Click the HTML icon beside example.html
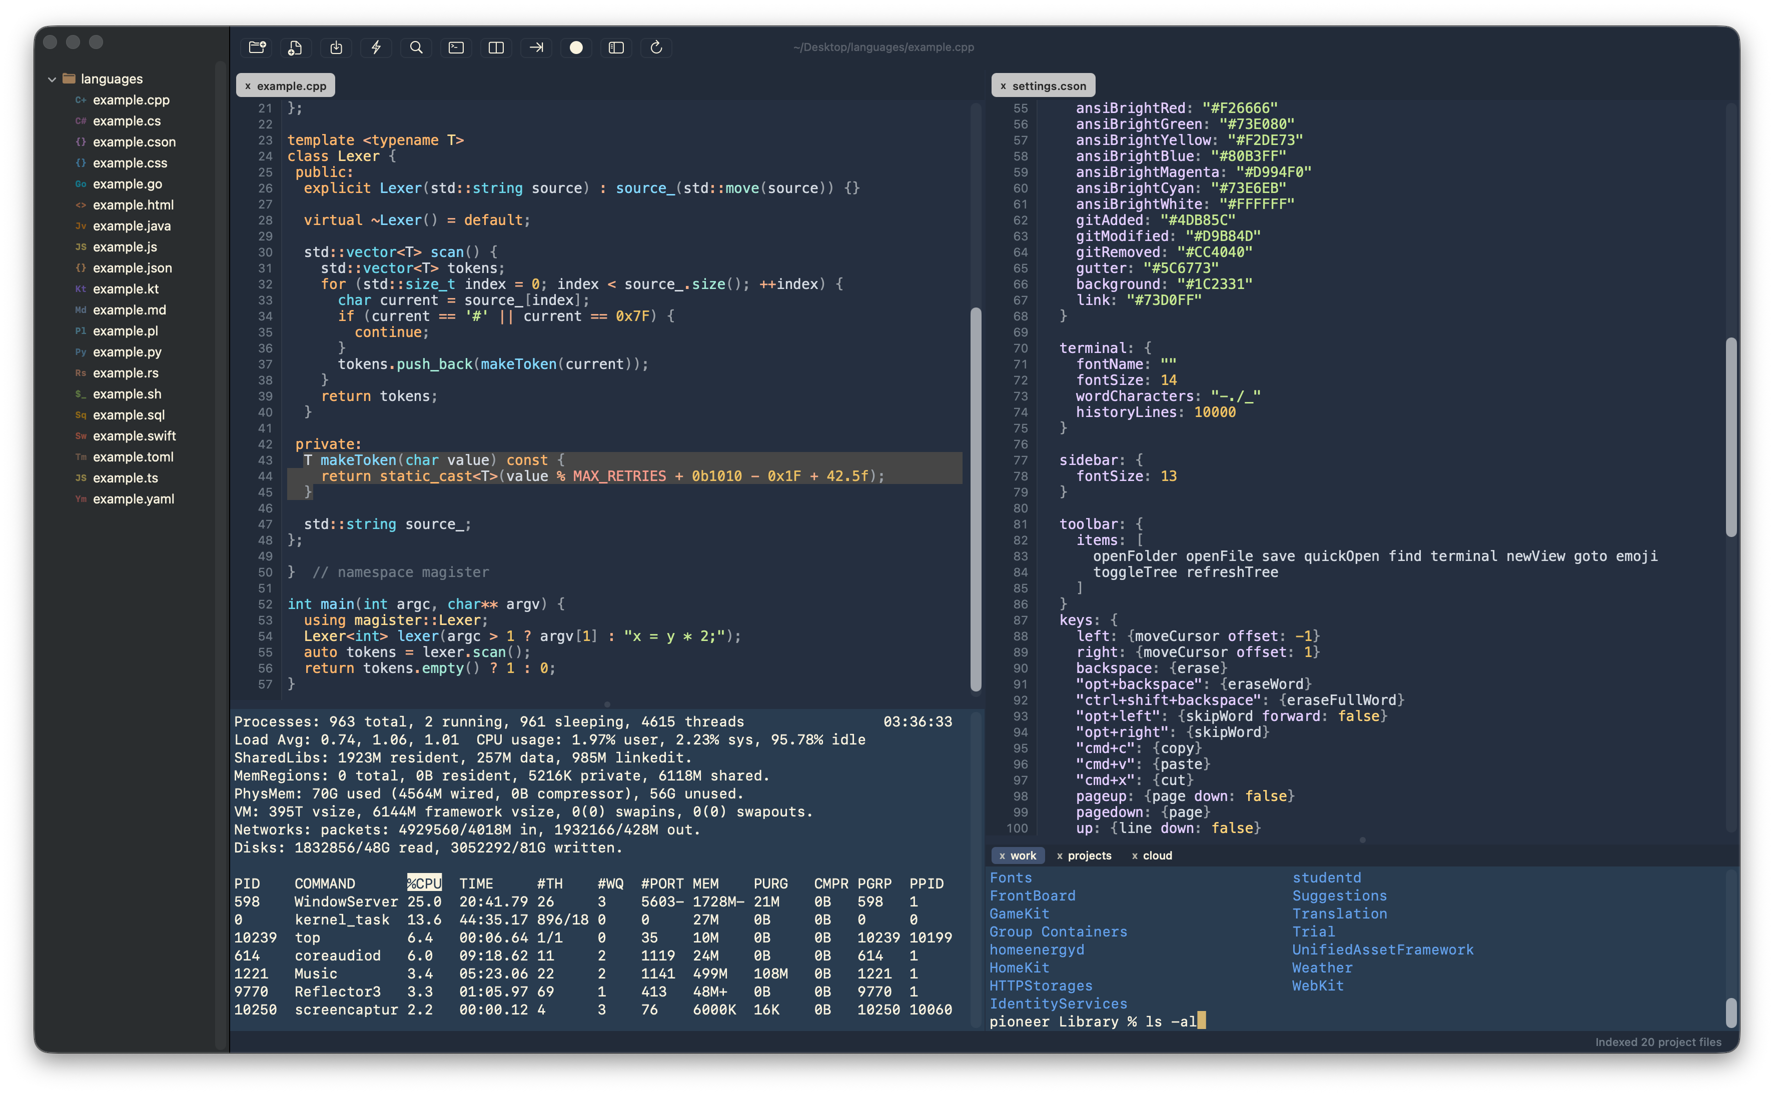This screenshot has height=1095, width=1774. click(81, 205)
